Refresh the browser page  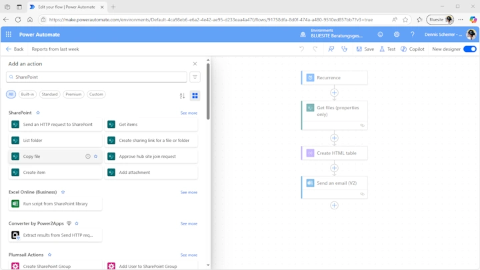tap(18, 19)
